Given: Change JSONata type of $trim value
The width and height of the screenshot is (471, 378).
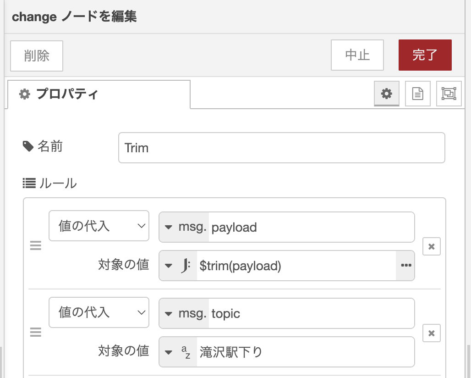Looking at the screenshot, I should (178, 265).
